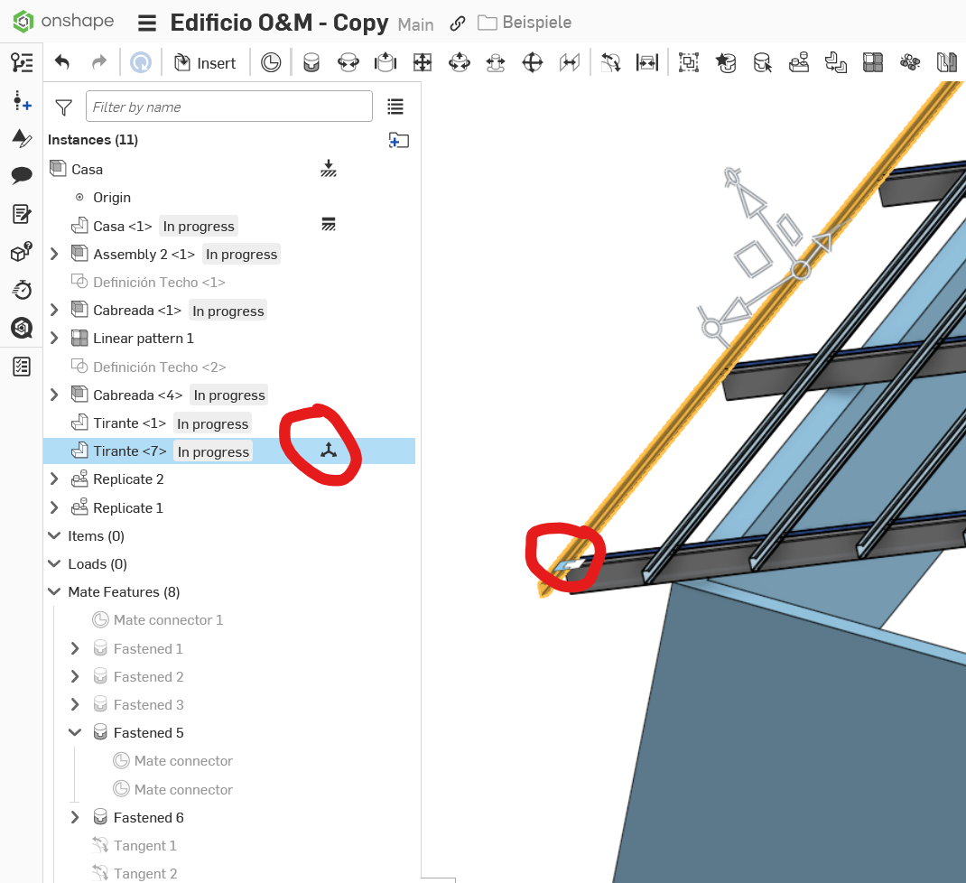Click the Main branch label

[x=416, y=24]
